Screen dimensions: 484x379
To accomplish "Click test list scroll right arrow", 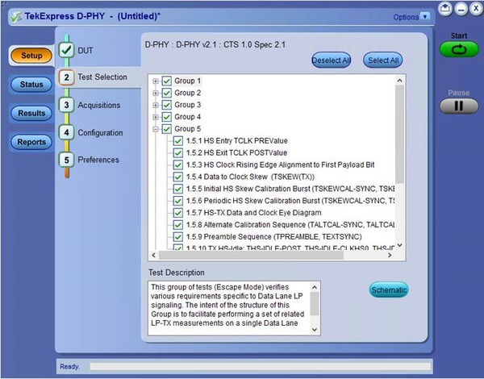I will pos(390,256).
